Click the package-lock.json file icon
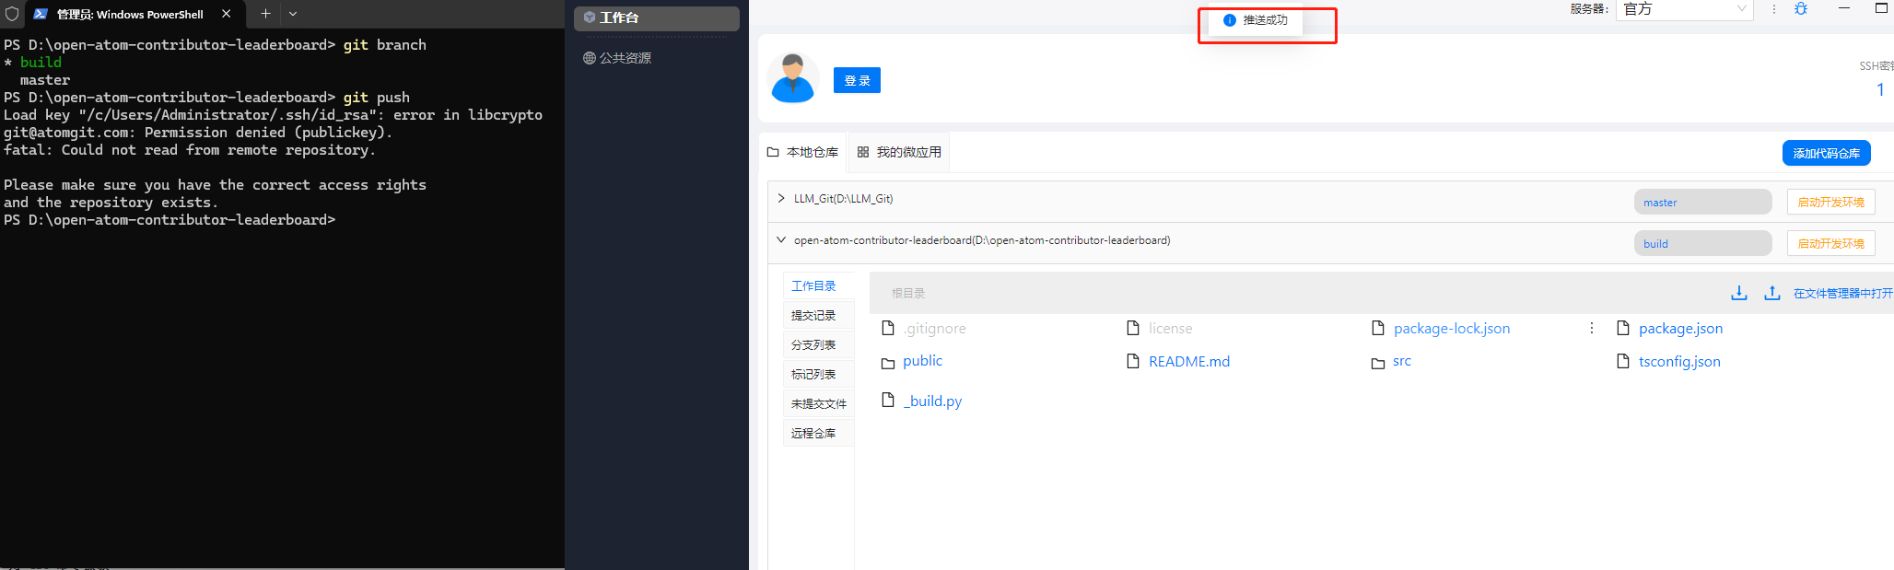This screenshot has width=1894, height=570. 1378,328
